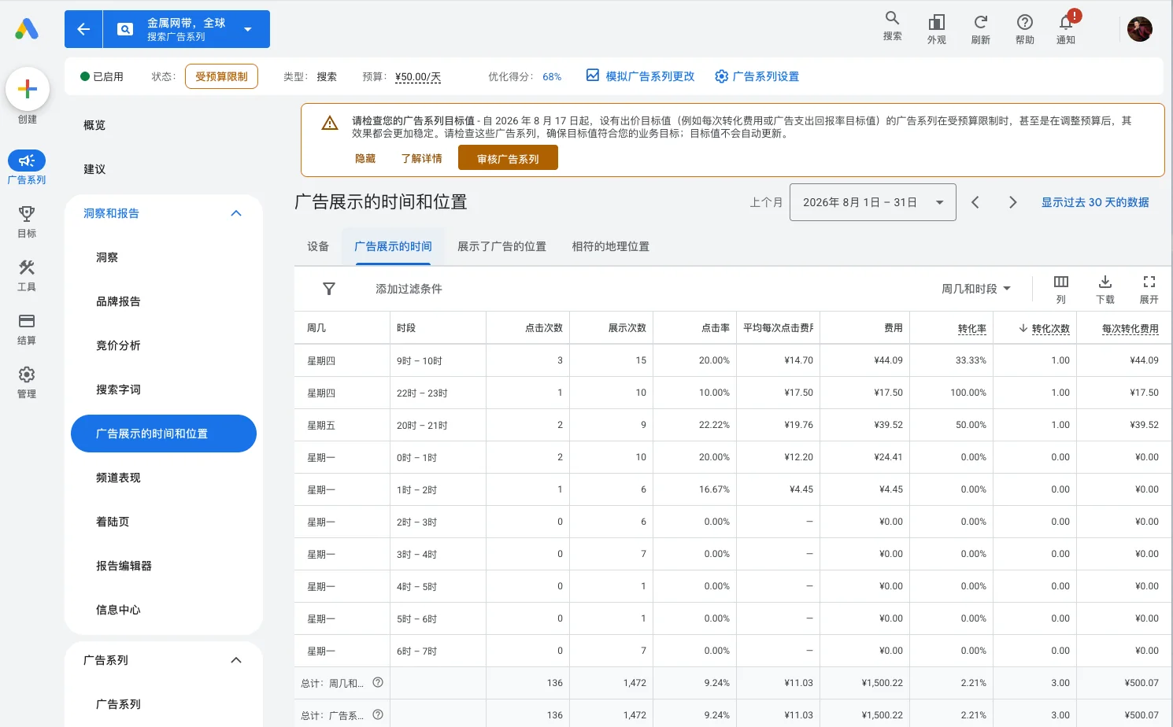Click help icon beside 总计: 广告系

pos(378,714)
